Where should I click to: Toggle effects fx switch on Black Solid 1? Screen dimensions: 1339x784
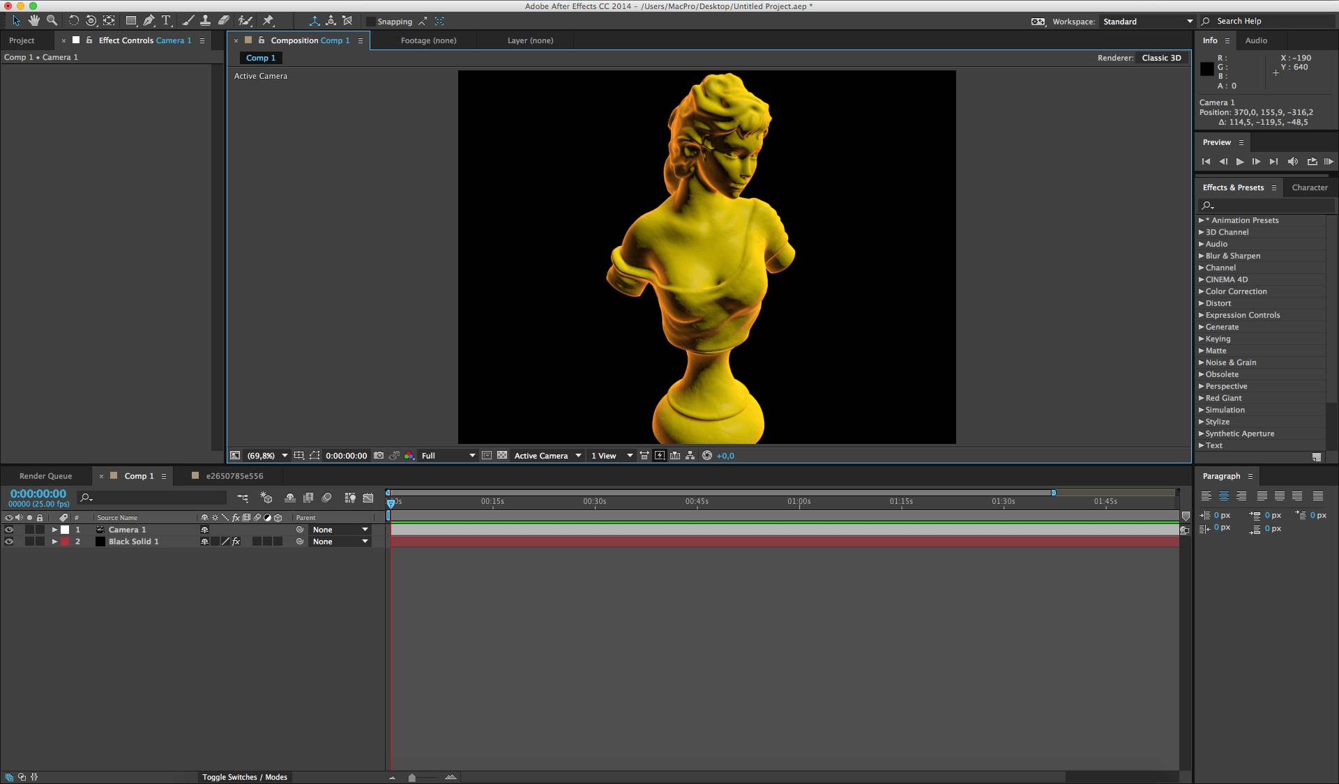pyautogui.click(x=236, y=541)
